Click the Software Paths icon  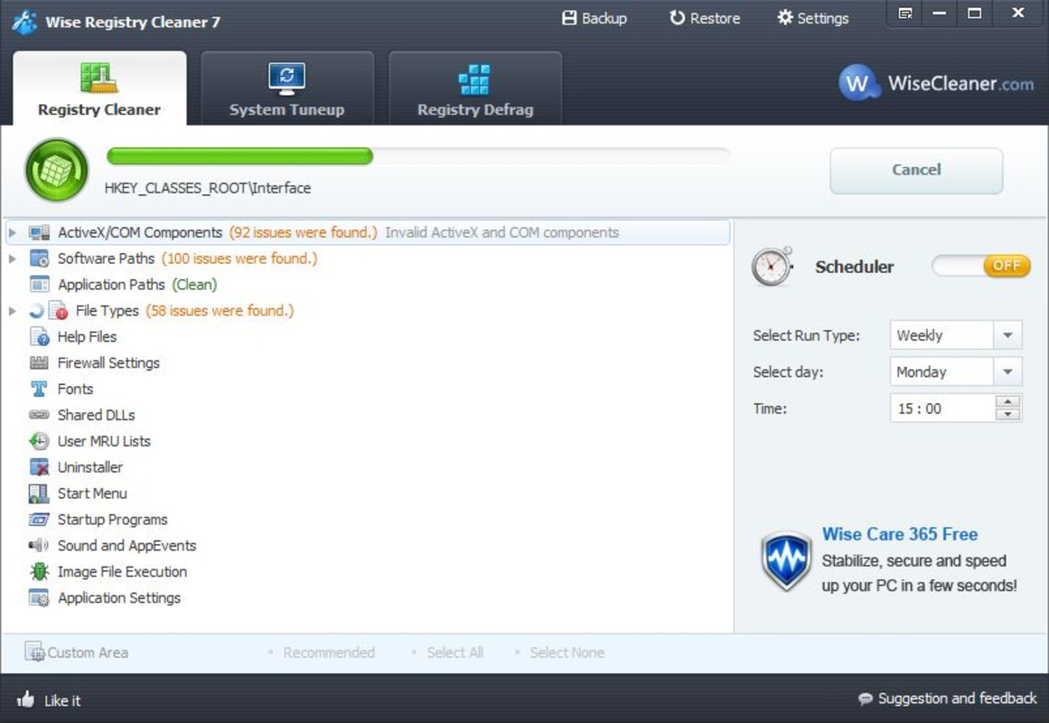pyautogui.click(x=39, y=258)
